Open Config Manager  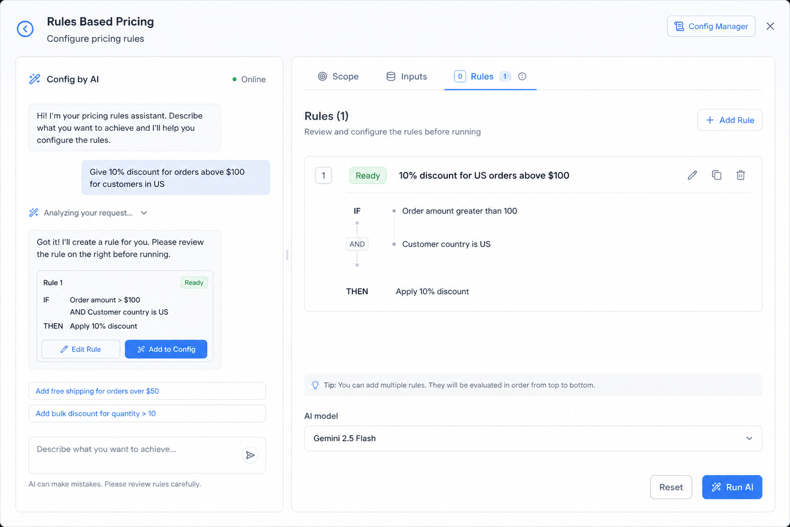pos(711,26)
